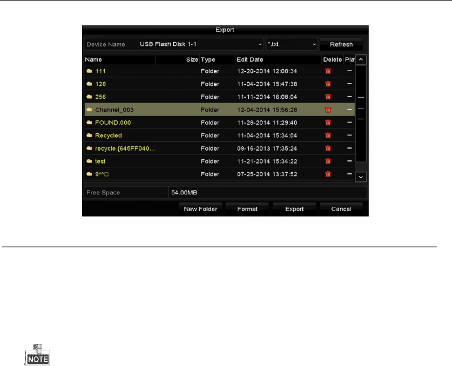Click folder icon beside test
Screen dimensions: 452x366
coord(89,161)
